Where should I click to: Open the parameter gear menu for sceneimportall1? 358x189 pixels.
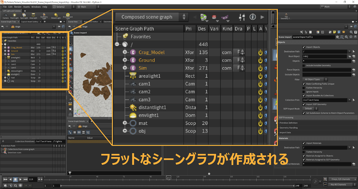[x=337, y=37]
